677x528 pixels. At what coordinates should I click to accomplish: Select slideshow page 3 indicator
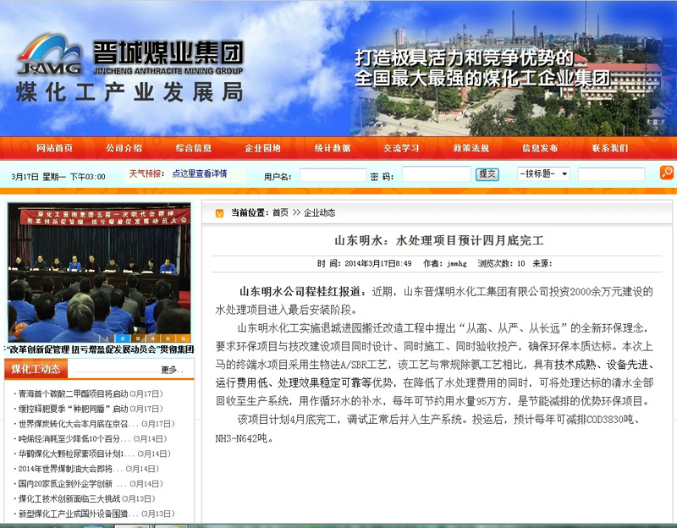tap(137, 338)
